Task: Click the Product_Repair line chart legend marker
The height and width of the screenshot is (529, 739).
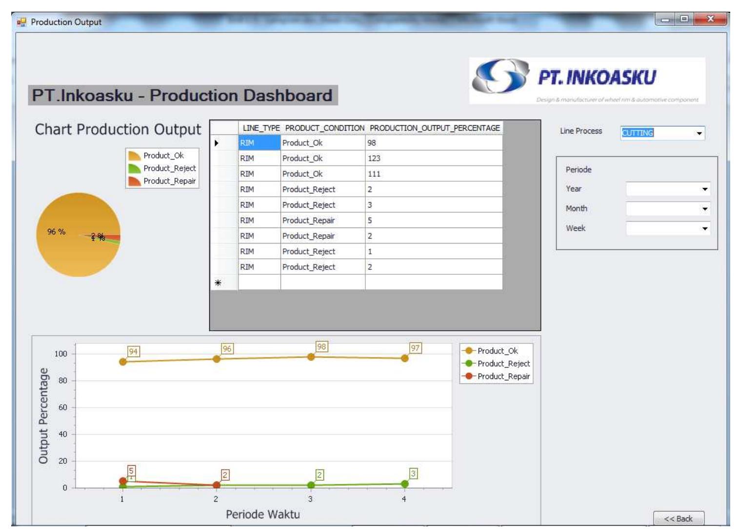Action: click(469, 376)
